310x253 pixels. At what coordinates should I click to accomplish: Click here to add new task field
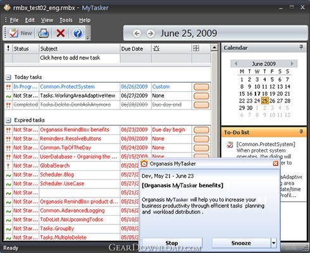pyautogui.click(x=80, y=58)
